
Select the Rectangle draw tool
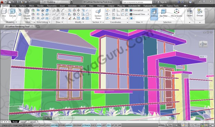coord(58,18)
